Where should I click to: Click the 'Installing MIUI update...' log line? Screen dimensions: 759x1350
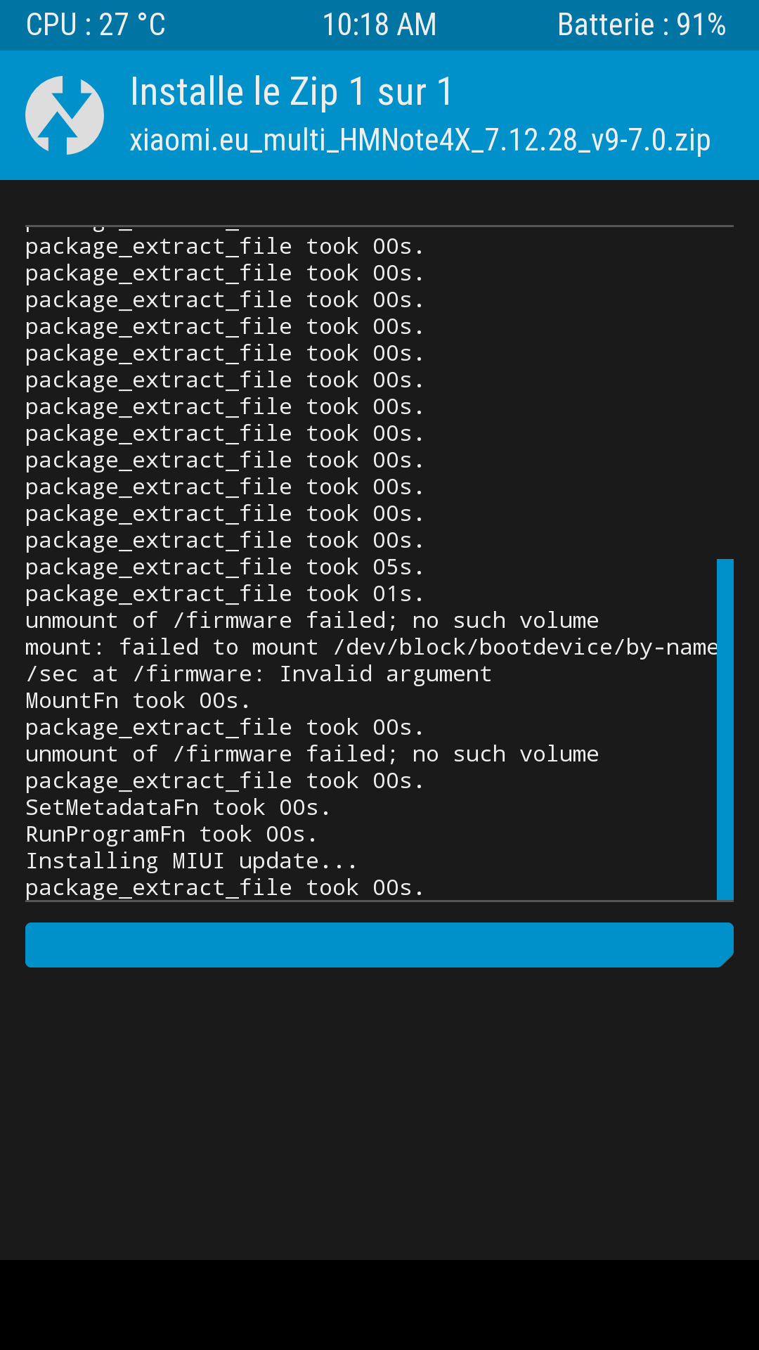191,861
